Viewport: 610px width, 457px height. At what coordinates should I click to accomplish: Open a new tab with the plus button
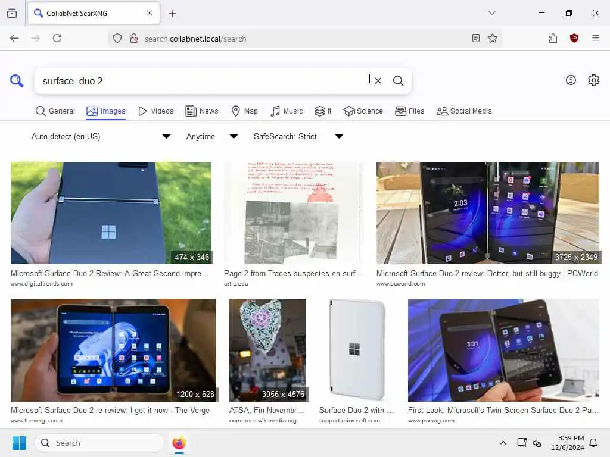point(172,14)
